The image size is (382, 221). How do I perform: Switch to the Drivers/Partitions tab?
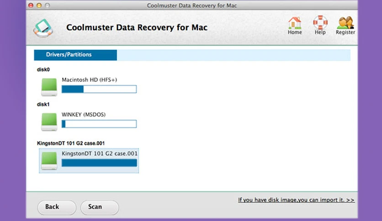point(75,55)
